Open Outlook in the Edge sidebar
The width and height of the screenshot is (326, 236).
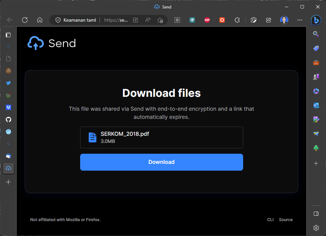pyautogui.click(x=316, y=105)
